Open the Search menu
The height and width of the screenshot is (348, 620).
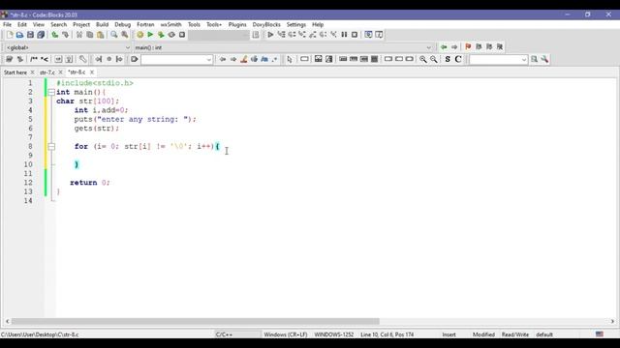tap(58, 24)
